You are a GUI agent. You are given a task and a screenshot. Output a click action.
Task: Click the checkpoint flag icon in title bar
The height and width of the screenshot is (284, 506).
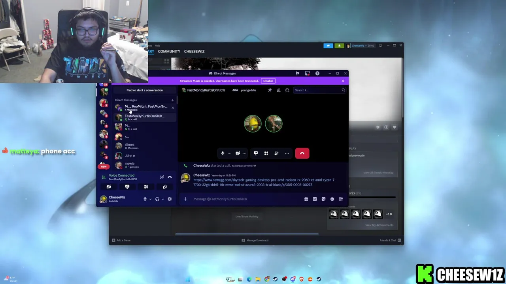click(x=297, y=73)
